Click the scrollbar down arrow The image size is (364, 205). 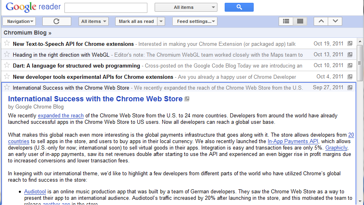(x=360, y=201)
